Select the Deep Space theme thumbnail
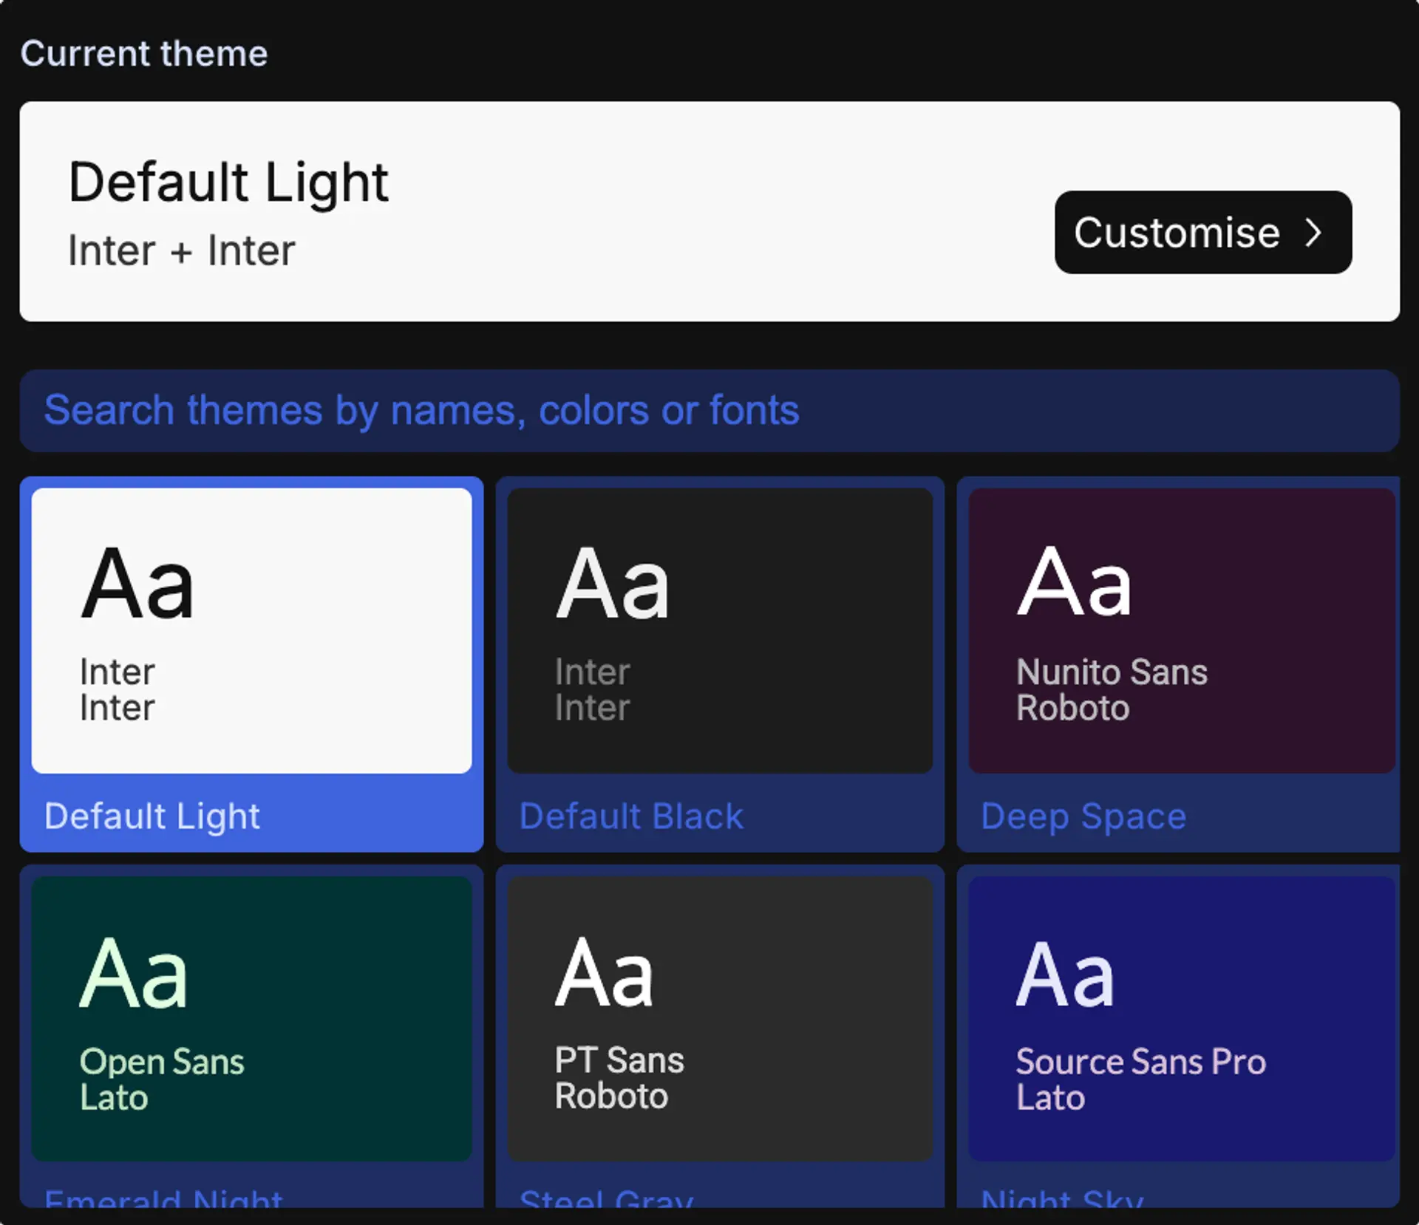The image size is (1419, 1225). click(x=1180, y=630)
